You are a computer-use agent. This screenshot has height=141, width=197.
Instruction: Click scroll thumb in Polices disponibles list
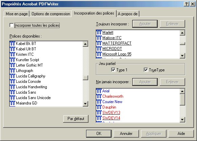coord(85,77)
